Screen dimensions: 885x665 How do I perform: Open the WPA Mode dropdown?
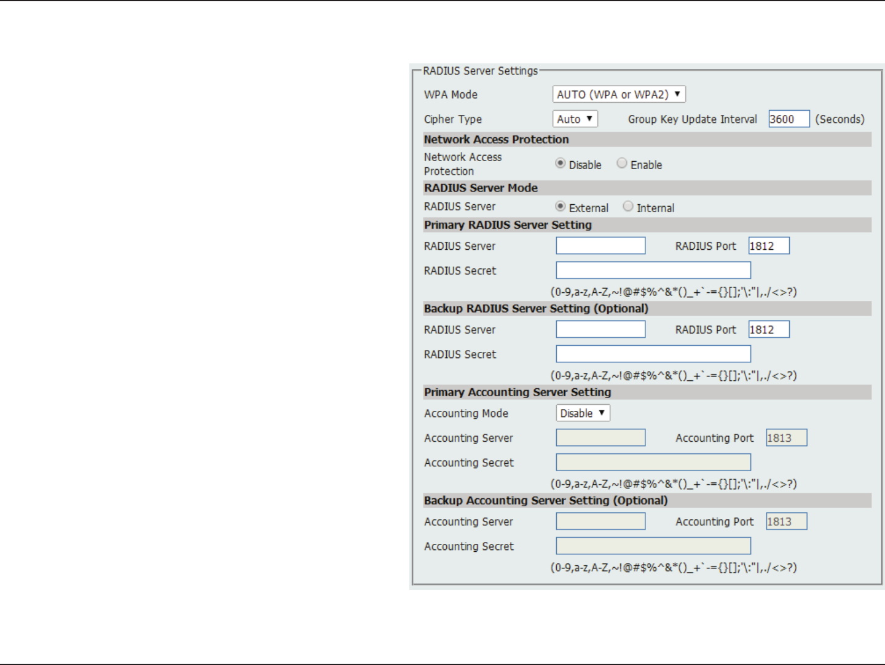pyautogui.click(x=619, y=94)
